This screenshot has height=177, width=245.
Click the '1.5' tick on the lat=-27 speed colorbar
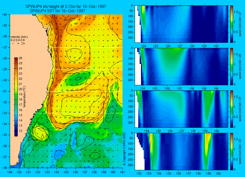[x=236, y=12]
